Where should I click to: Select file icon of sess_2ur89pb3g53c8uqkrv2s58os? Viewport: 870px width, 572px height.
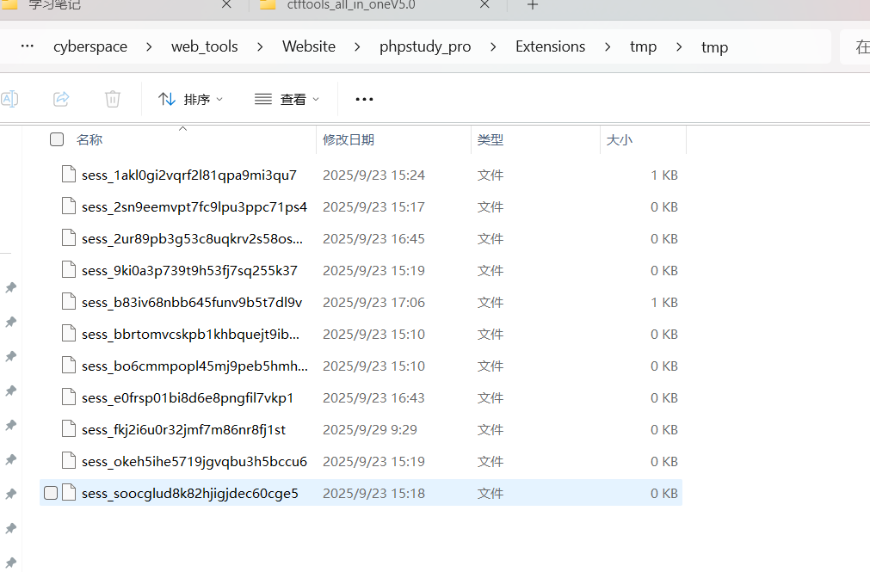pyautogui.click(x=69, y=238)
